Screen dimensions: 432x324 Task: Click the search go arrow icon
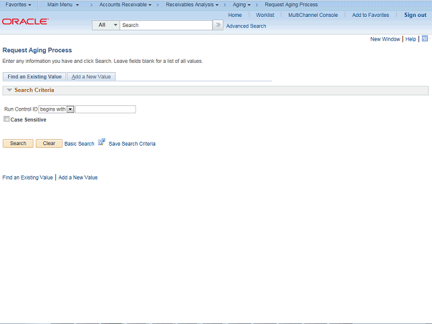(x=218, y=25)
